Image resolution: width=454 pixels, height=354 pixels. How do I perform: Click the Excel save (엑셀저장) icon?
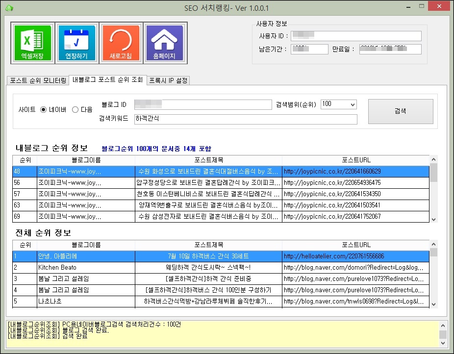[x=32, y=43]
